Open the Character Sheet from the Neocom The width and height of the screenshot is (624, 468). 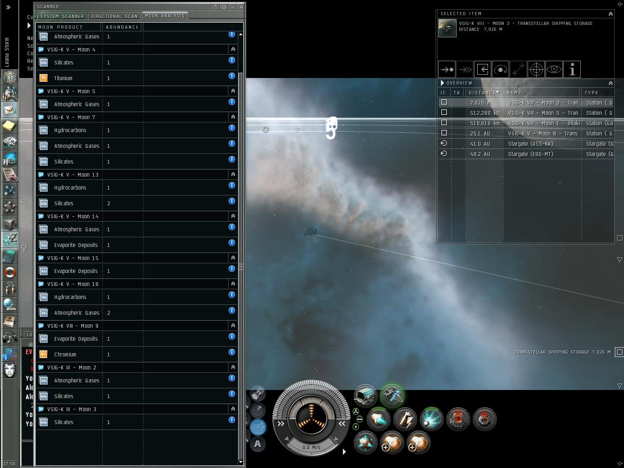[x=10, y=77]
